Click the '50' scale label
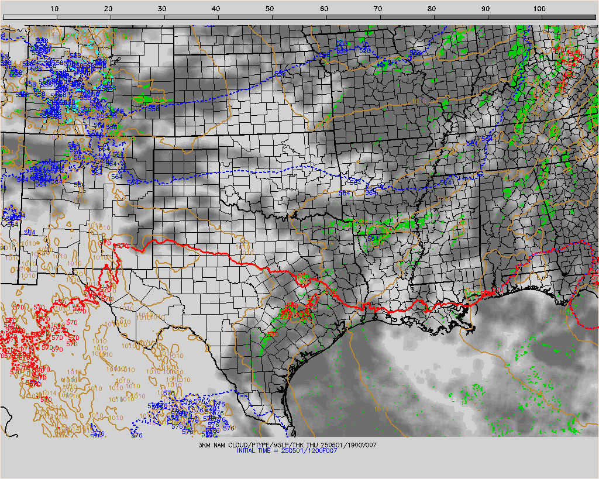Viewport: 599px width, 479px height. 270,8
